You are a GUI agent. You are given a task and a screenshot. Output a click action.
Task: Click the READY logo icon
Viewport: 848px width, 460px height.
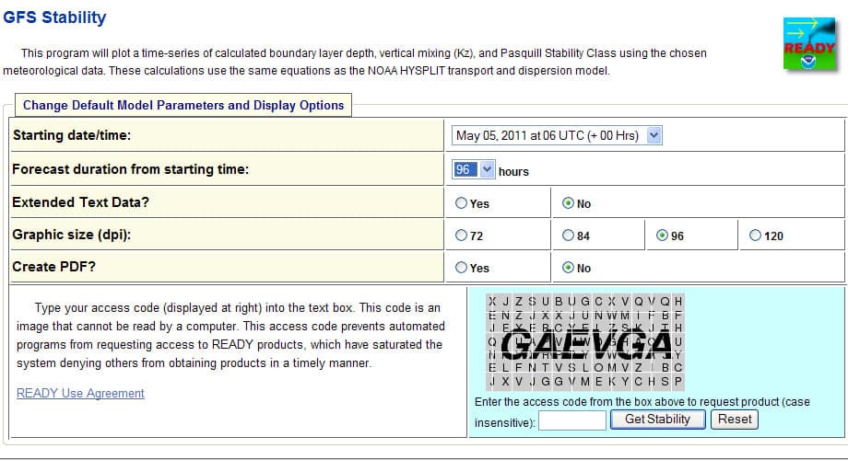click(x=808, y=45)
